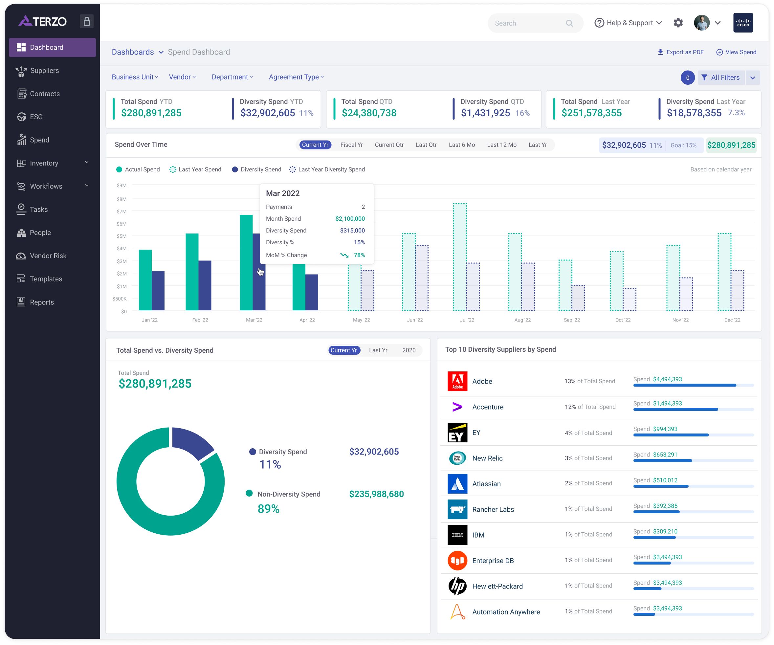The height and width of the screenshot is (645, 774).
Task: Click Adobe's spend progress bar
Action: click(693, 385)
